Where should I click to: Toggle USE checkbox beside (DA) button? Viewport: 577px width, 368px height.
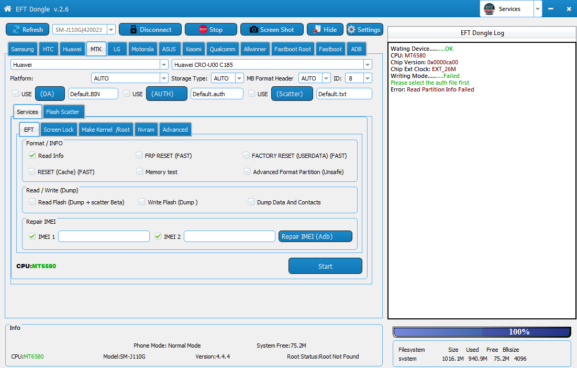click(16, 94)
